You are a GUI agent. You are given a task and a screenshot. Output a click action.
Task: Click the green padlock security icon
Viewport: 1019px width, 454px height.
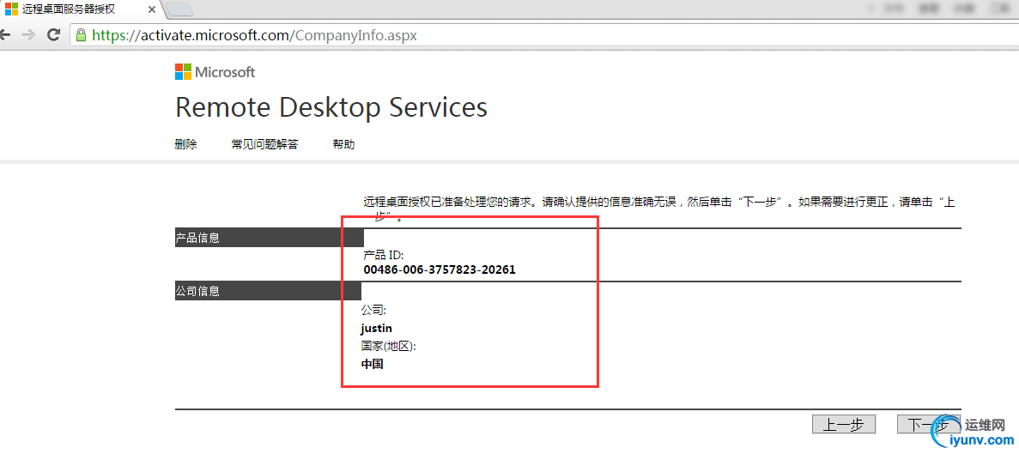82,35
